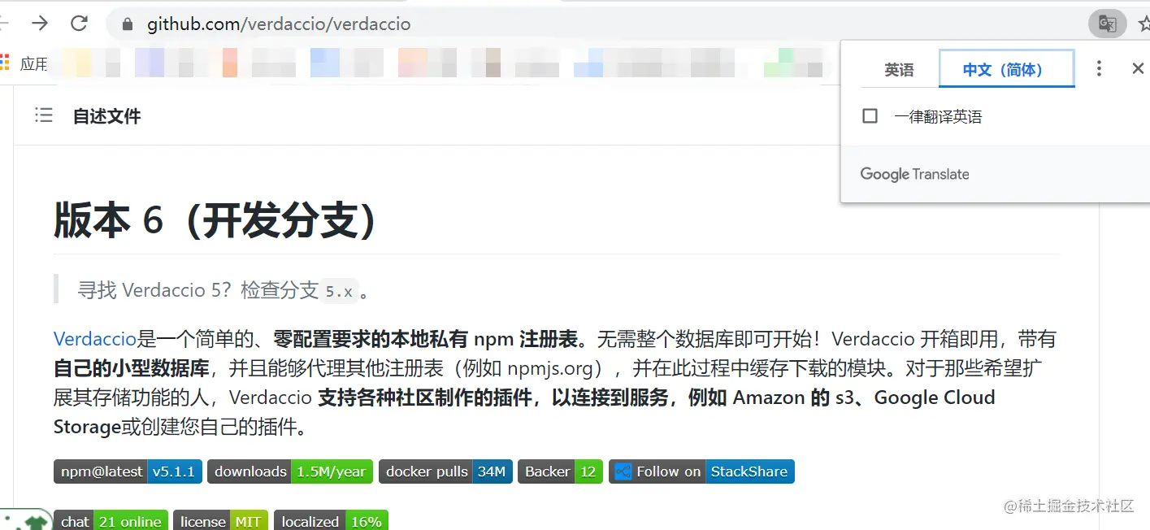Viewport: 1150px width, 530px height.
Task: Check the 一律翻译英语 checkbox
Action: (x=870, y=115)
